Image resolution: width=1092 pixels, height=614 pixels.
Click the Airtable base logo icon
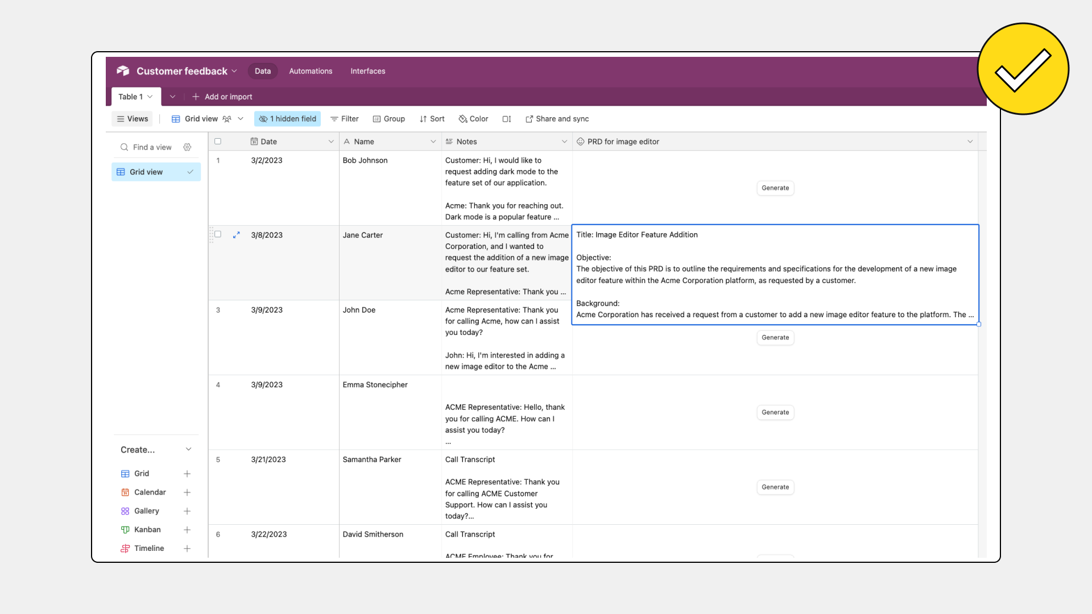point(123,70)
